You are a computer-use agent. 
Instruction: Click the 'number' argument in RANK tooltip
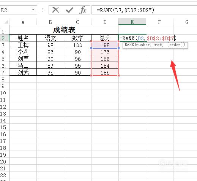(143, 45)
